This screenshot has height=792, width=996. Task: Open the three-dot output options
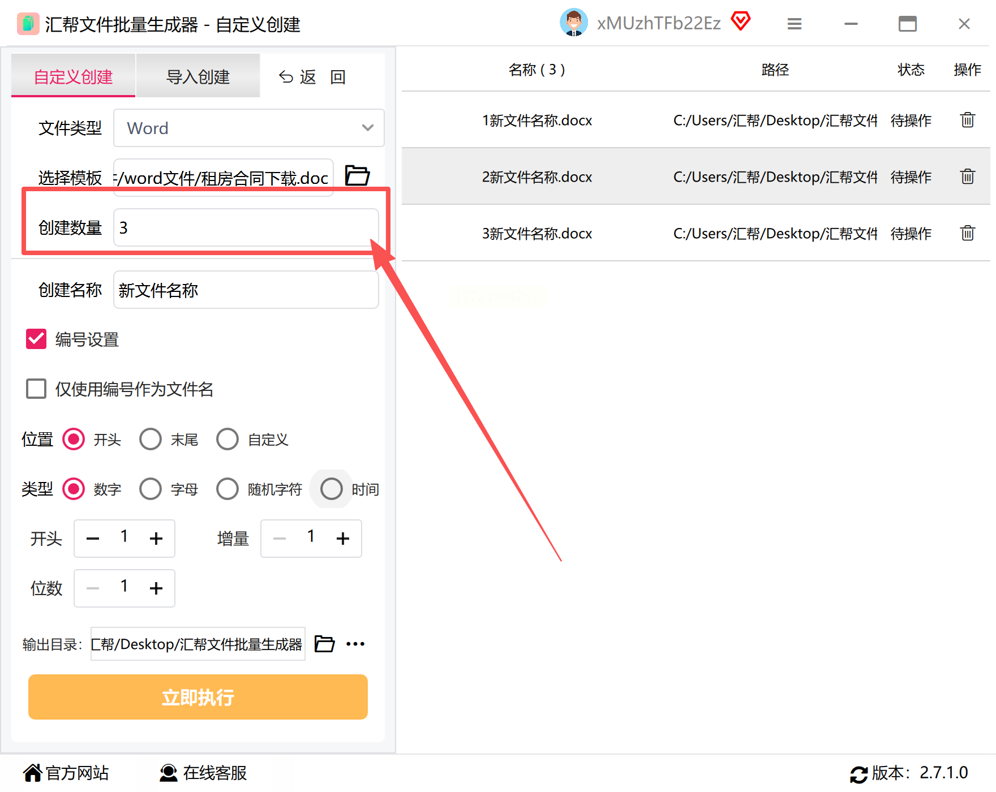click(355, 644)
